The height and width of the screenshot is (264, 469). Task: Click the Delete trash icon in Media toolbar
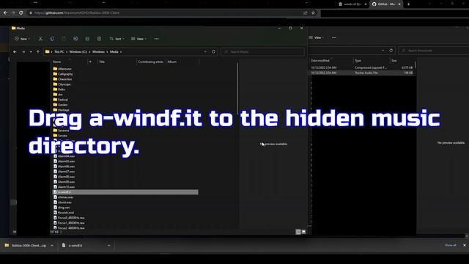click(99, 39)
